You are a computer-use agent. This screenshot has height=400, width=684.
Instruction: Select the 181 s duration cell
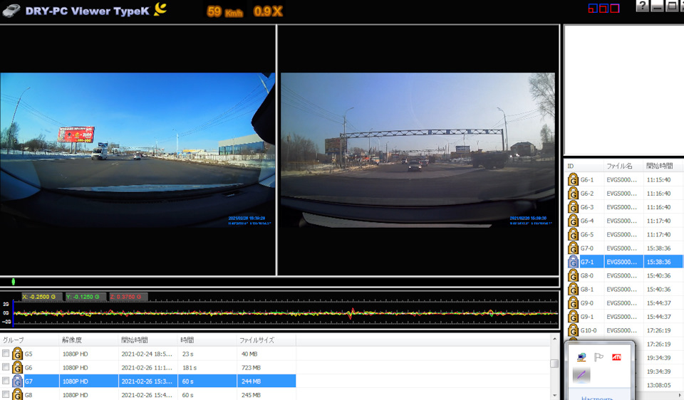point(207,368)
